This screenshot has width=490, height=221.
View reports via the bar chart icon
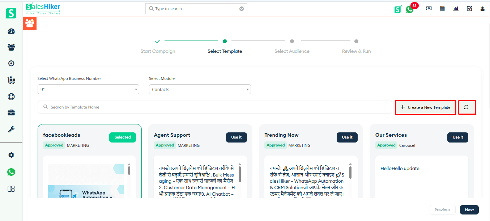click(455, 8)
